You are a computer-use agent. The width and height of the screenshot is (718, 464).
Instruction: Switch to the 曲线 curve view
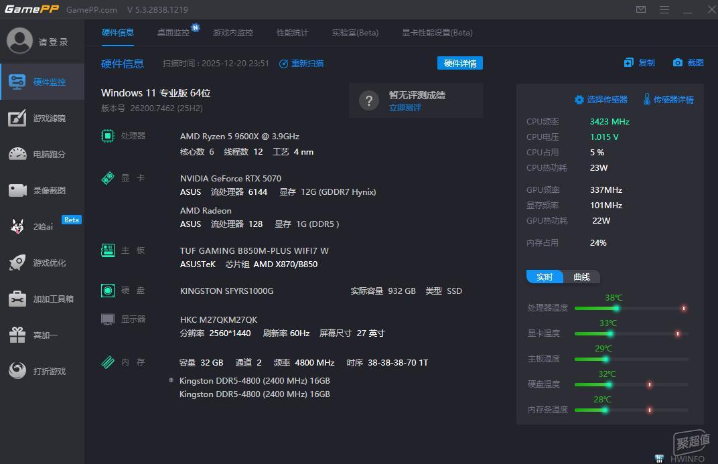[x=582, y=276]
